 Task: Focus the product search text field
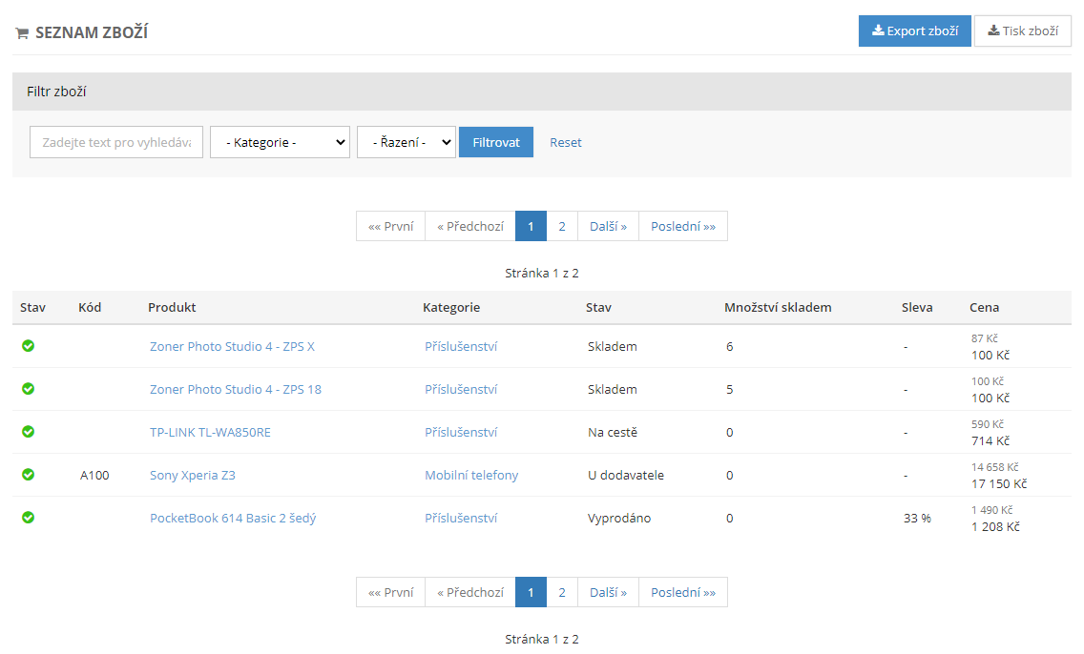click(116, 142)
